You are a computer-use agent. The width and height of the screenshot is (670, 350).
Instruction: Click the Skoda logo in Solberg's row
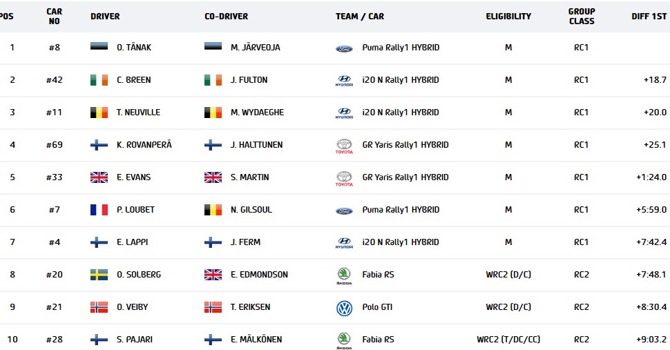coord(343,275)
